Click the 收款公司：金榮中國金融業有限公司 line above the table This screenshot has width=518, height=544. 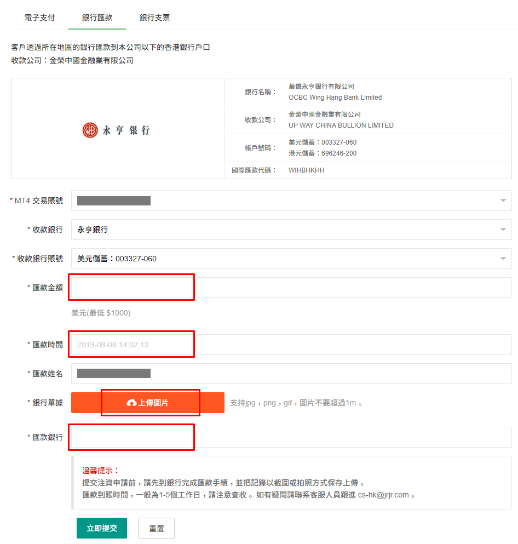pos(72,60)
